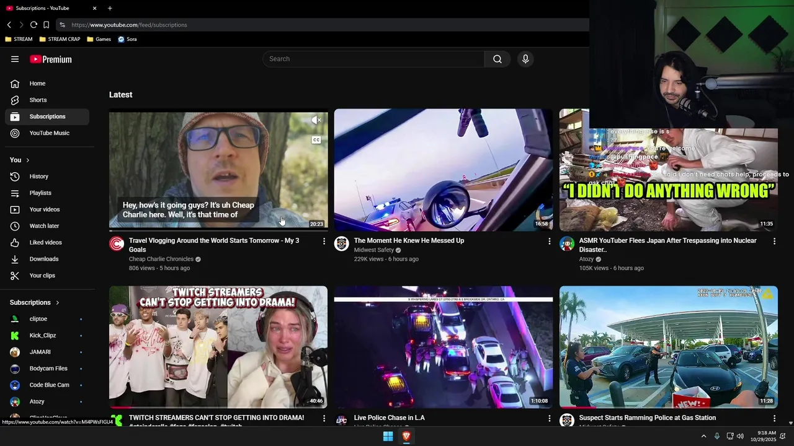Open the STREAM bookmarks folder
The width and height of the screenshot is (794, 446).
pyautogui.click(x=19, y=39)
